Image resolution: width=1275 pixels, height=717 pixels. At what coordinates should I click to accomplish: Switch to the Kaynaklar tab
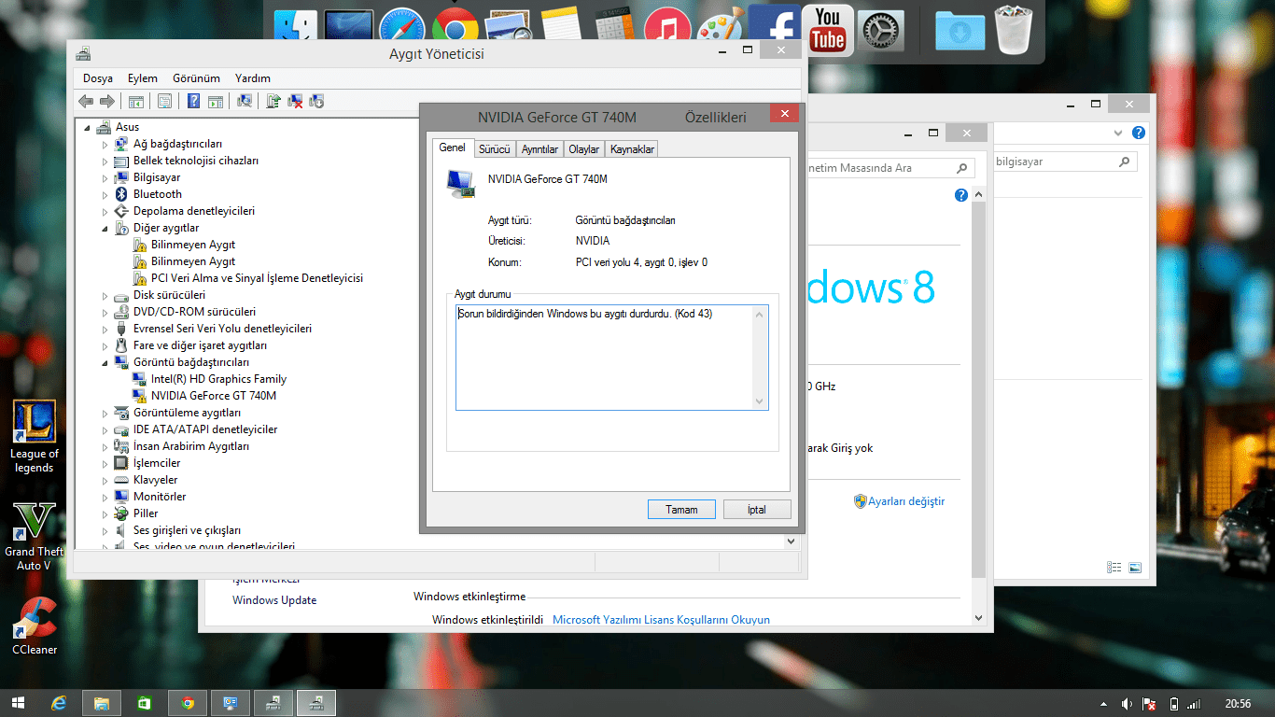coord(633,149)
